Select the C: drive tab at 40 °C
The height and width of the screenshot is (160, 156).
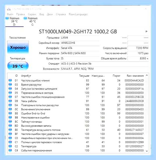coord(32,21)
